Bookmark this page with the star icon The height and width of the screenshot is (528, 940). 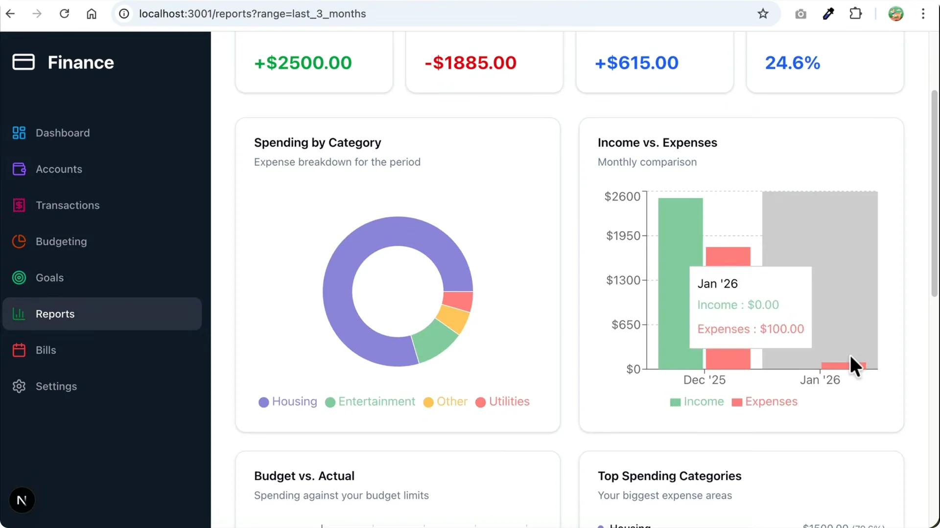tap(763, 14)
